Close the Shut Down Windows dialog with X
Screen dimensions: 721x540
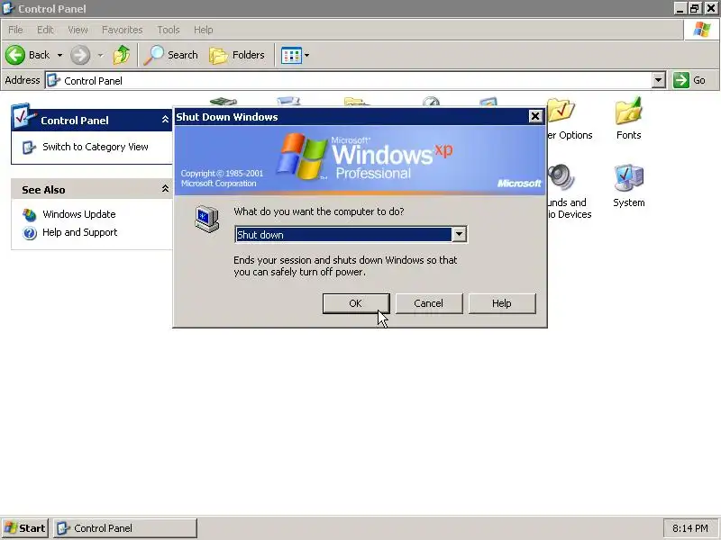pos(535,117)
